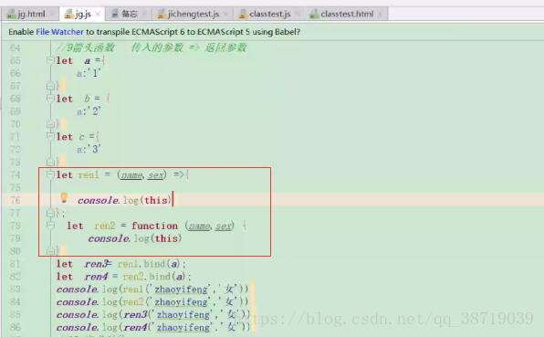Click 'zhaoyifeng' string on line 84
544x337 pixels.
(x=181, y=302)
